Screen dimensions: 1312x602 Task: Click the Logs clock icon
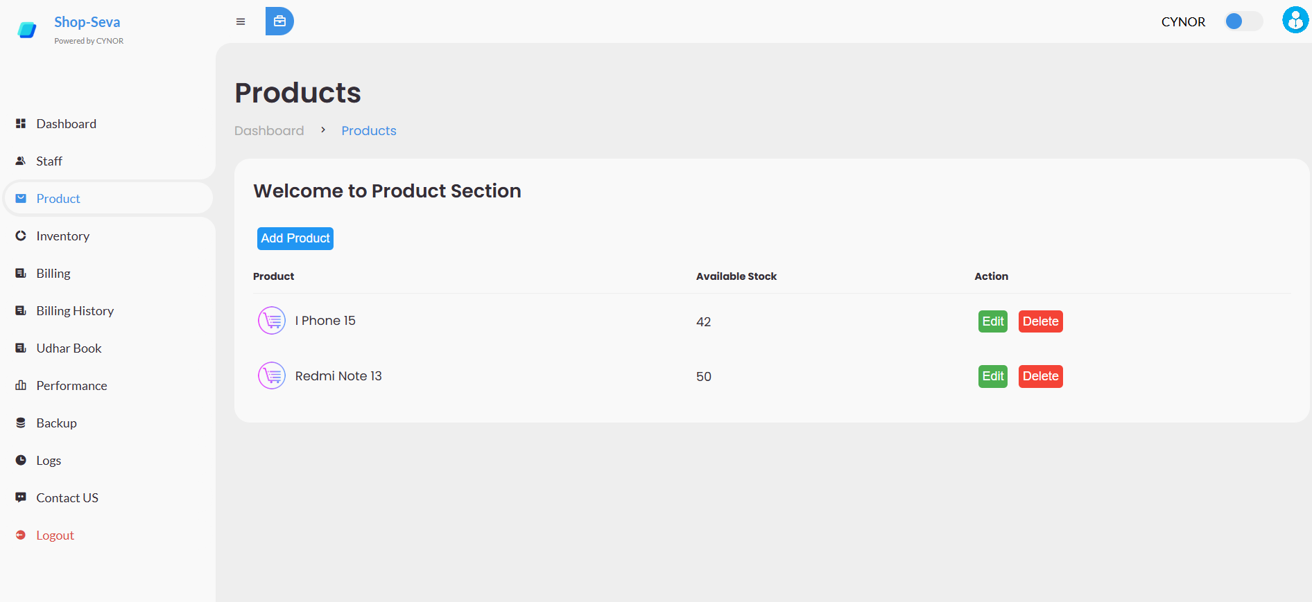click(21, 460)
